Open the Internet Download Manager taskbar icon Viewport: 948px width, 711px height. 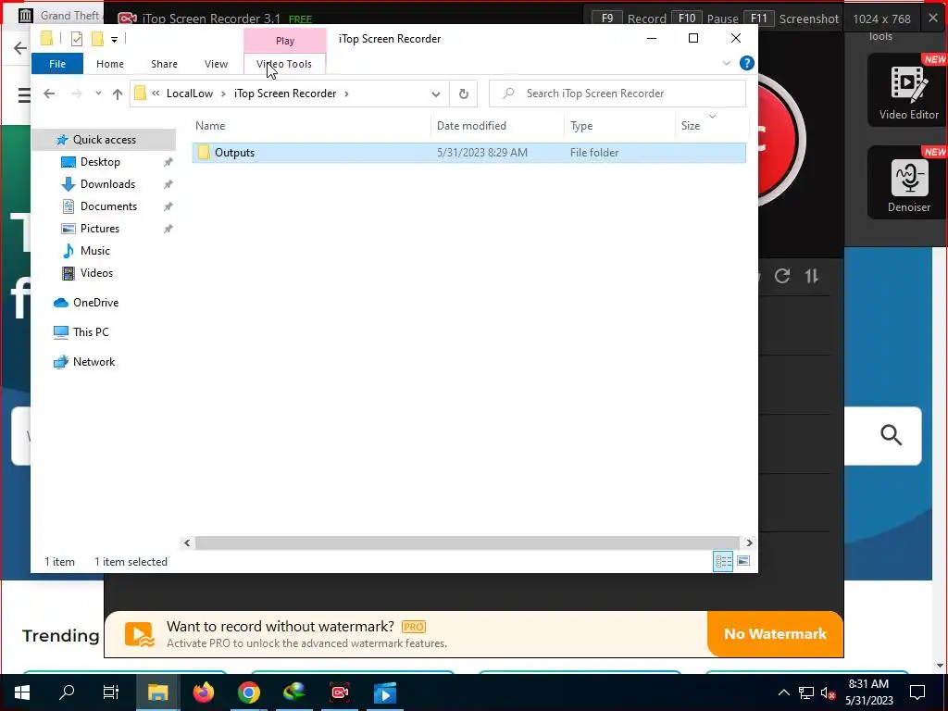point(293,692)
